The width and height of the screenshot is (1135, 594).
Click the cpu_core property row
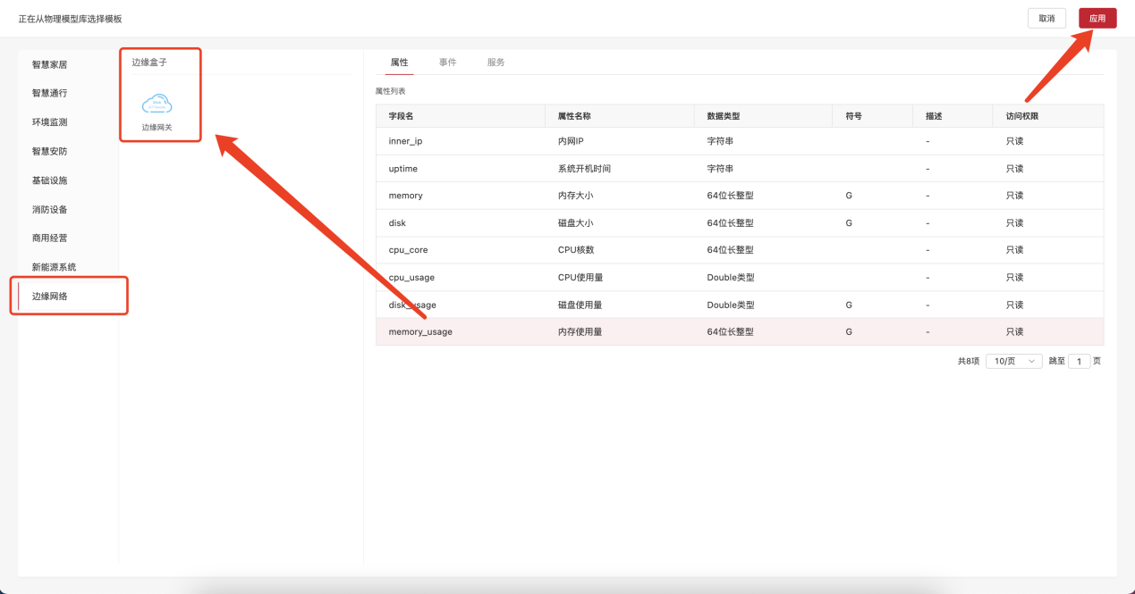pyautogui.click(x=739, y=250)
